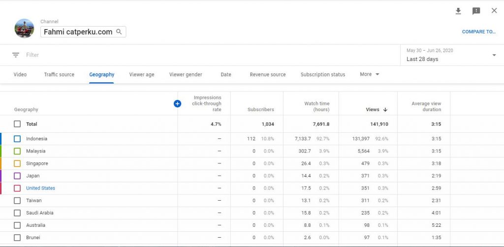Switch to the Traffic source tab
The image size is (504, 247).
[59, 74]
